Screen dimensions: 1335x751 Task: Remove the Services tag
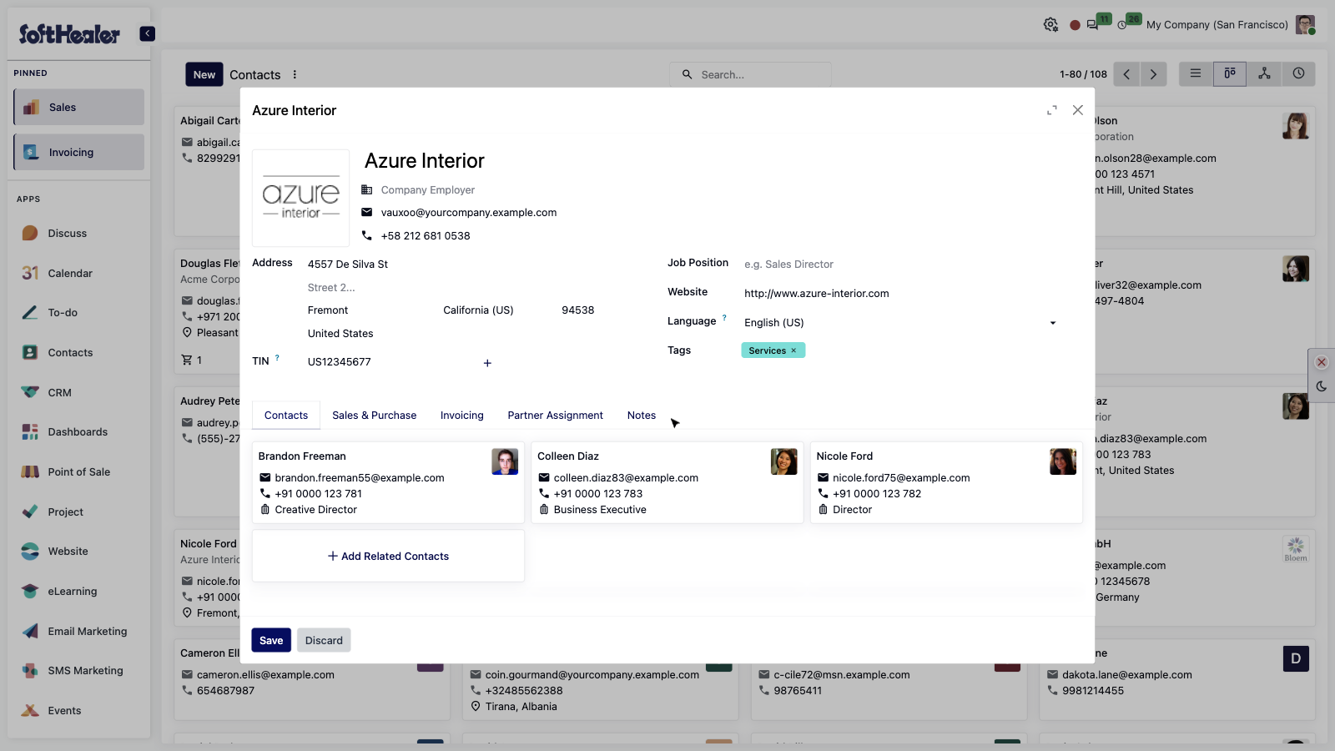(793, 350)
